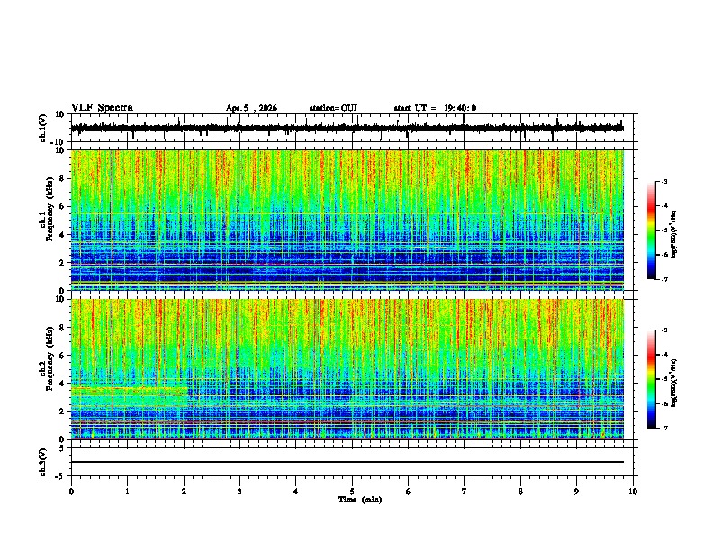Click the ch.1 black voltage waveform trace

[347, 128]
